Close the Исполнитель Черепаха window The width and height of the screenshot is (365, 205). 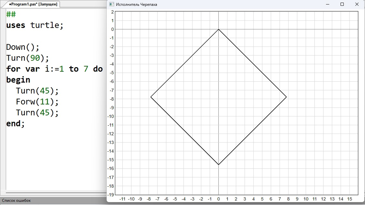click(357, 4)
